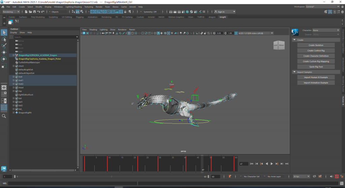Screen dimensions: 345x188
Task: Toggle the Outliner panel layout button
Action: [x=4, y=108]
